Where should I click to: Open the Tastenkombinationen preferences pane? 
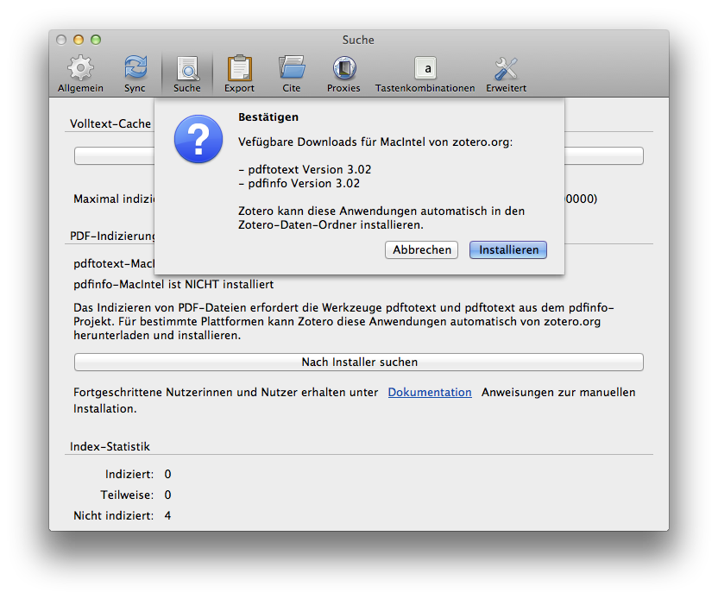(x=425, y=73)
